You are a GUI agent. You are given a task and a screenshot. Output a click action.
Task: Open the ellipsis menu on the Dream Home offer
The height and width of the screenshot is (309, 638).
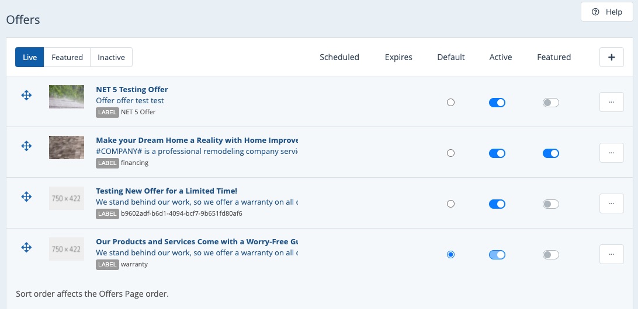click(611, 153)
